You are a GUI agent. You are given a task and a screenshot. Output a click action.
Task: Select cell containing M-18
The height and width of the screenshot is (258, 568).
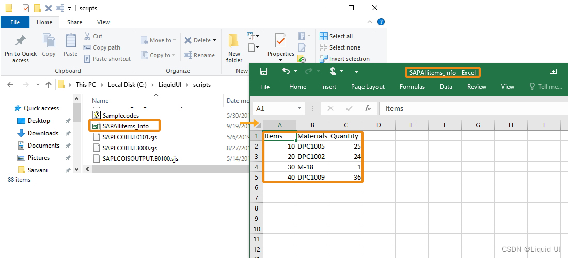coord(312,167)
